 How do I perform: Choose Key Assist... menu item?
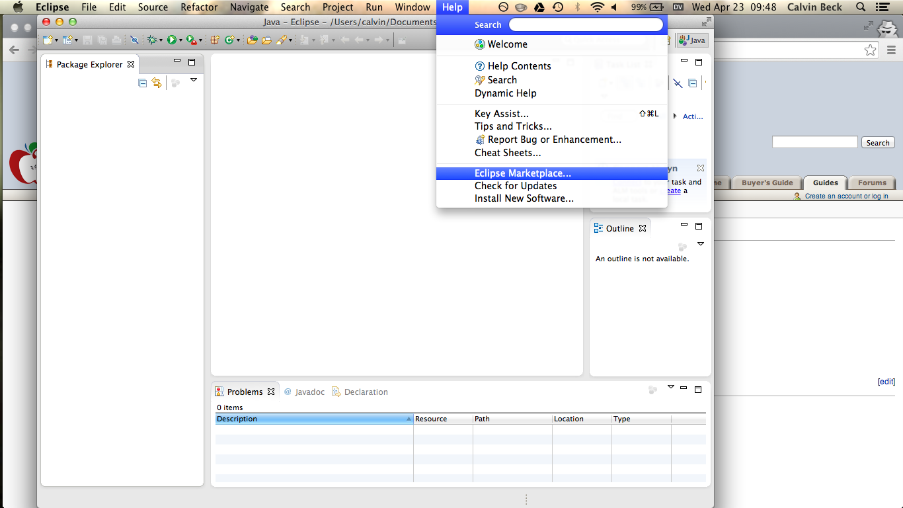point(552,114)
